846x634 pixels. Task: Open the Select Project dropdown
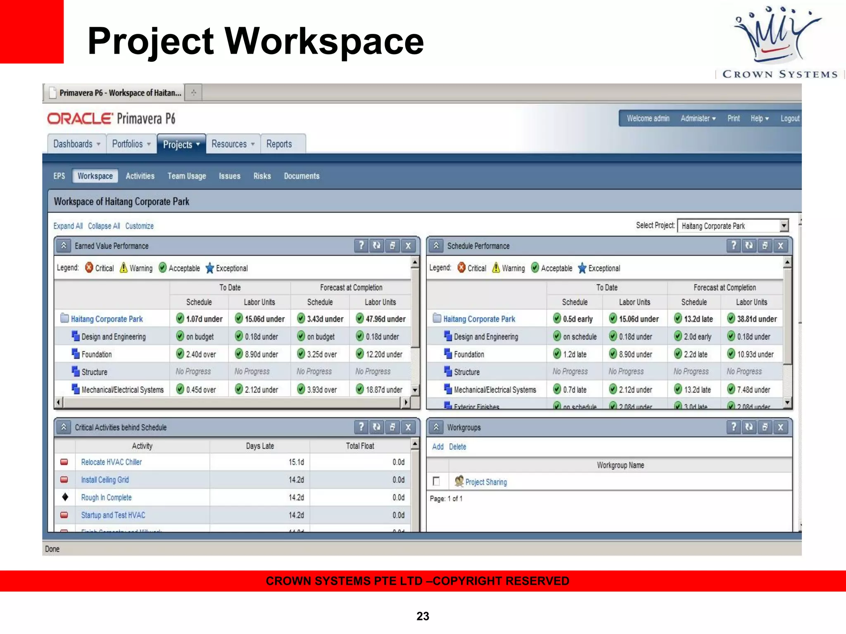pyautogui.click(x=784, y=226)
